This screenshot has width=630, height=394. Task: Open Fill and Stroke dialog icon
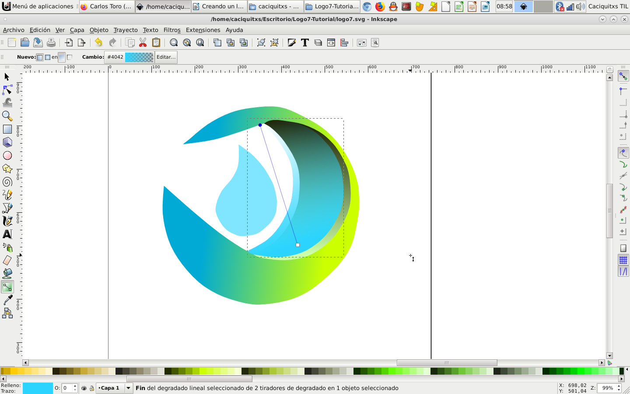pyautogui.click(x=292, y=42)
